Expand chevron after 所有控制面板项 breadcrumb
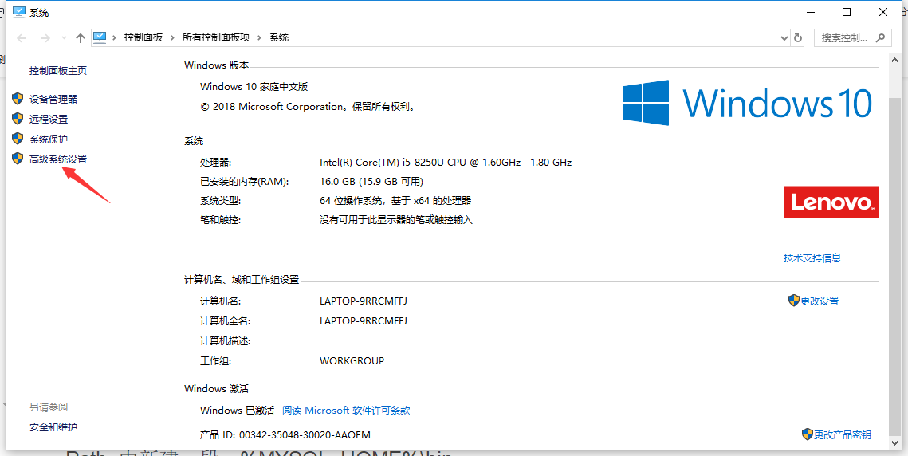 259,37
